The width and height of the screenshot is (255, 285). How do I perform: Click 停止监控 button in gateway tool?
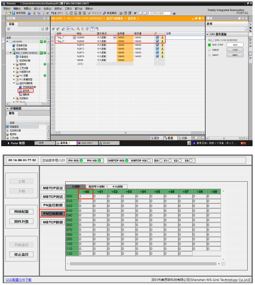pyautogui.click(x=22, y=254)
